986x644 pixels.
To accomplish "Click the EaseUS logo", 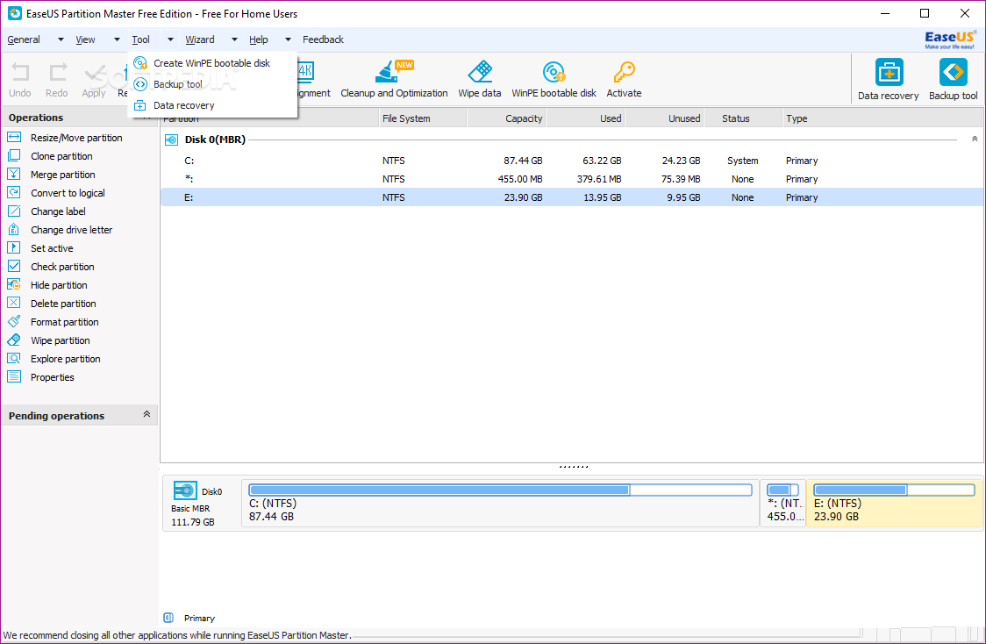I will [950, 39].
